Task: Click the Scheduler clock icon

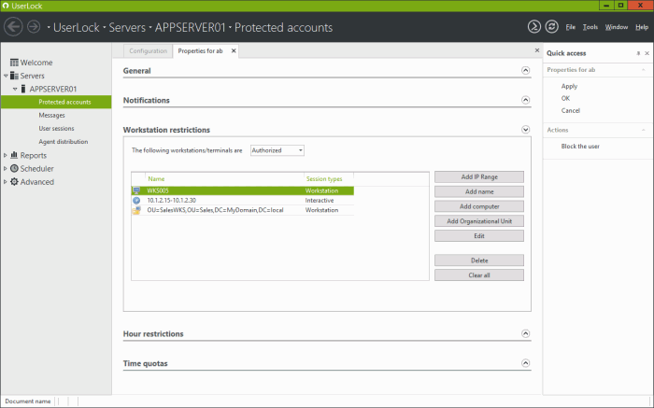Action: 14,169
